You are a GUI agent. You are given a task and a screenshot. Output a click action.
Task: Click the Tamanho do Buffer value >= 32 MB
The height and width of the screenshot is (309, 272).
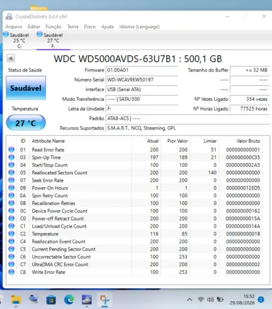coord(250,70)
